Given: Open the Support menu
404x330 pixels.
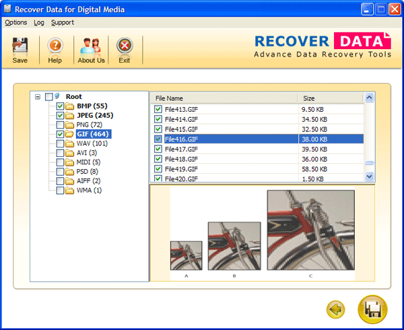Looking at the screenshot, I should 63,22.
